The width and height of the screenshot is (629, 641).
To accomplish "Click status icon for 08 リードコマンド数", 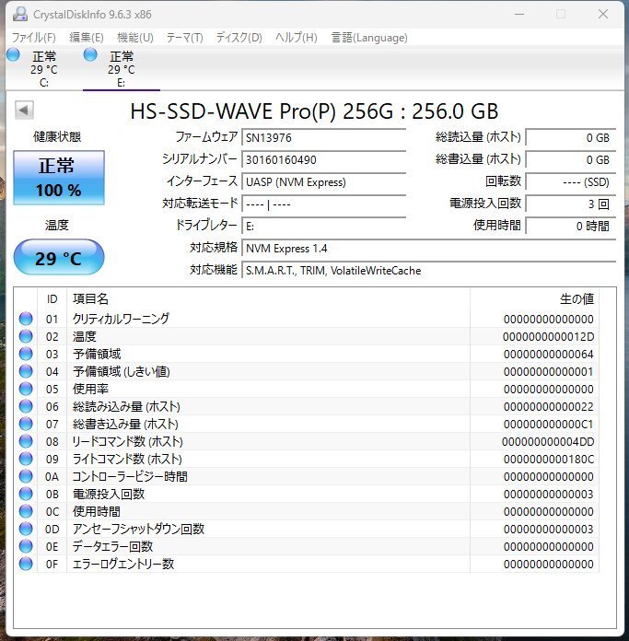I will coord(26,441).
